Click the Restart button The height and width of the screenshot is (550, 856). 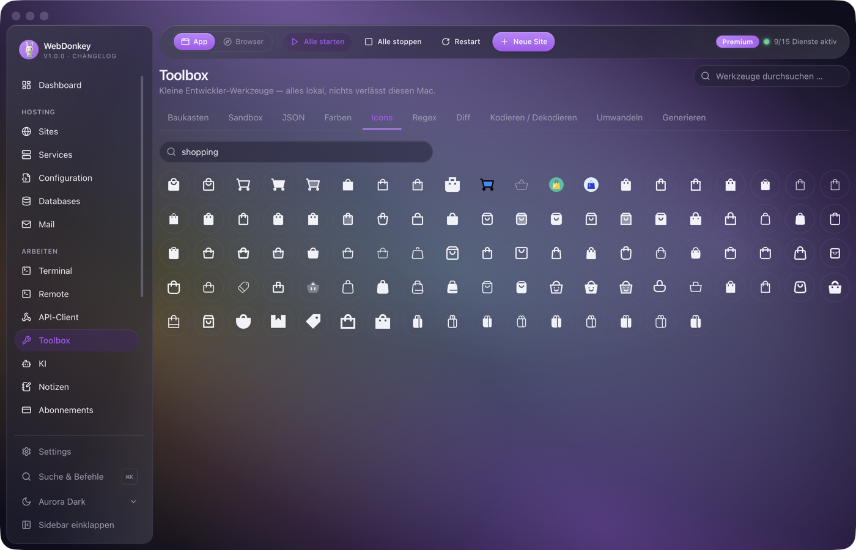[461, 42]
